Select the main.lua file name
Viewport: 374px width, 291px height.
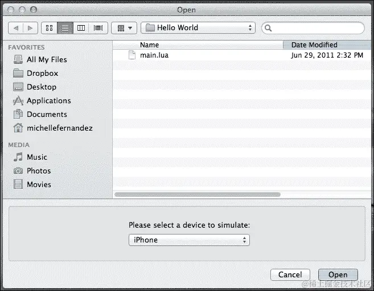click(154, 55)
